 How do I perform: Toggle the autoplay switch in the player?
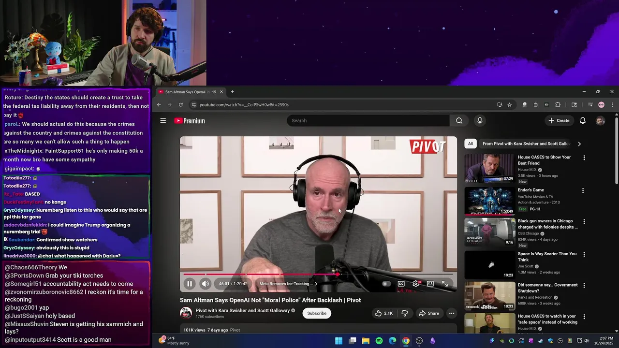click(385, 284)
